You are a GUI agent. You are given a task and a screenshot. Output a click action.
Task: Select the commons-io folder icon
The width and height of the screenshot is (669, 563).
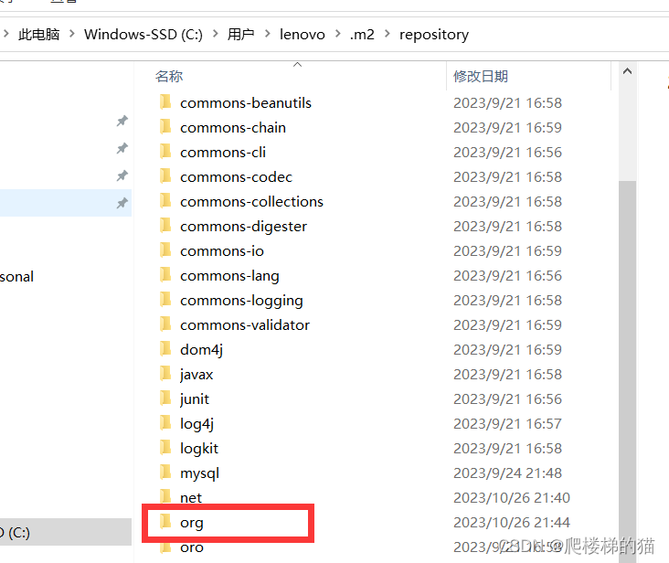pos(165,250)
